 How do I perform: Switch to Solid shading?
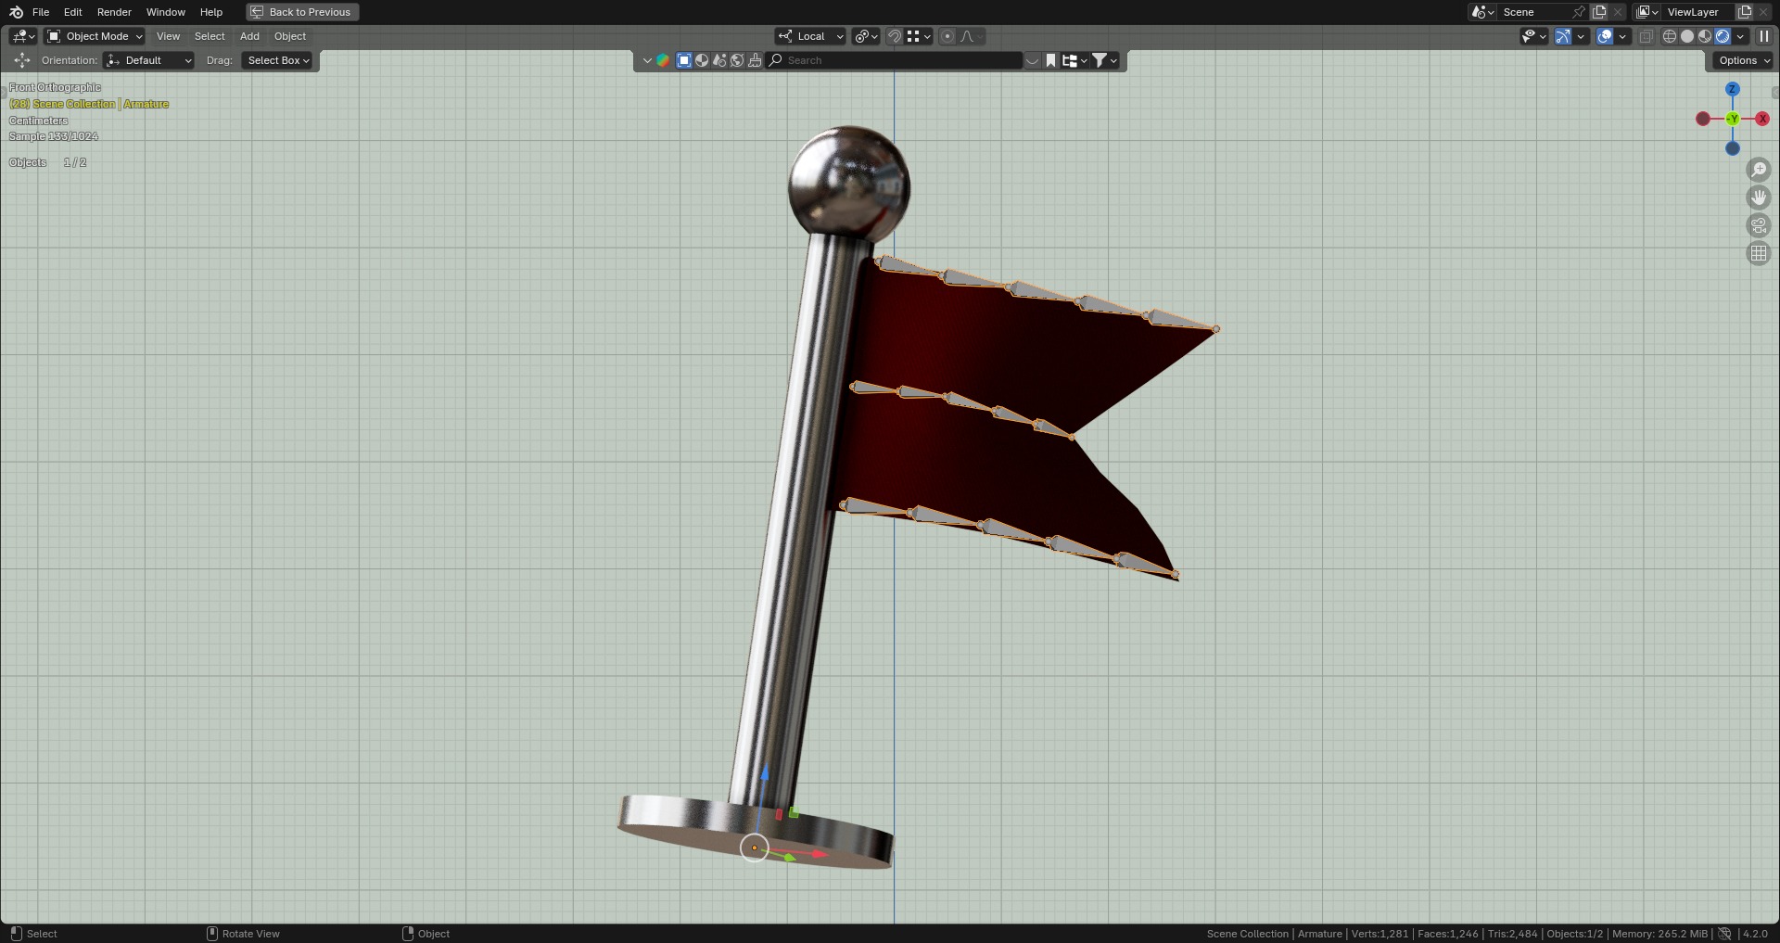(1687, 36)
